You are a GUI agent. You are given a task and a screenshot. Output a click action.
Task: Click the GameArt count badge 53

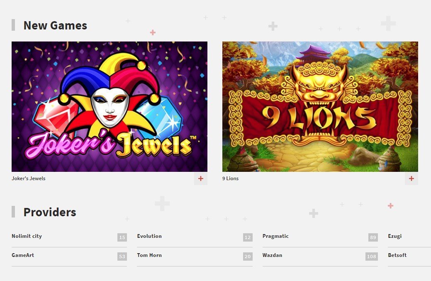pyautogui.click(x=122, y=257)
